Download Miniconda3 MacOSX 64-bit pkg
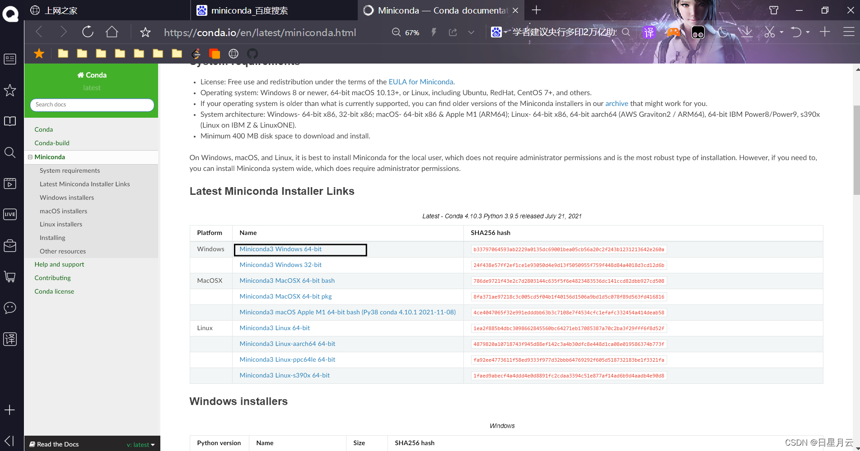 click(x=285, y=296)
